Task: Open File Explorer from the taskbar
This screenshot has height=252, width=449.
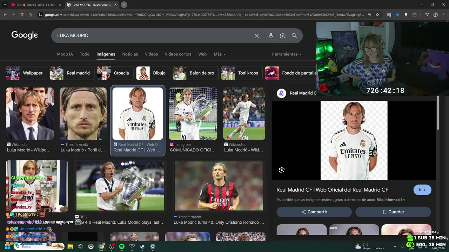Action: click(x=70, y=246)
